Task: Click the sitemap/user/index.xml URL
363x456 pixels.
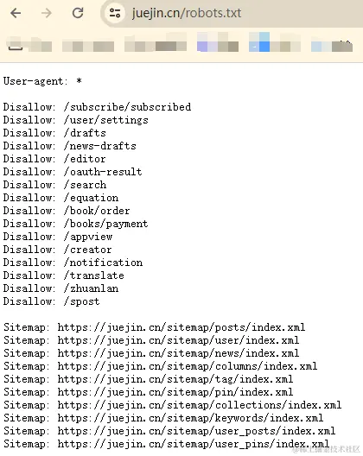Action: point(178,340)
